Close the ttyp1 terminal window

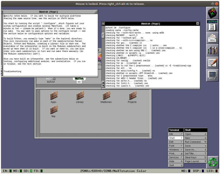coord(96,12)
